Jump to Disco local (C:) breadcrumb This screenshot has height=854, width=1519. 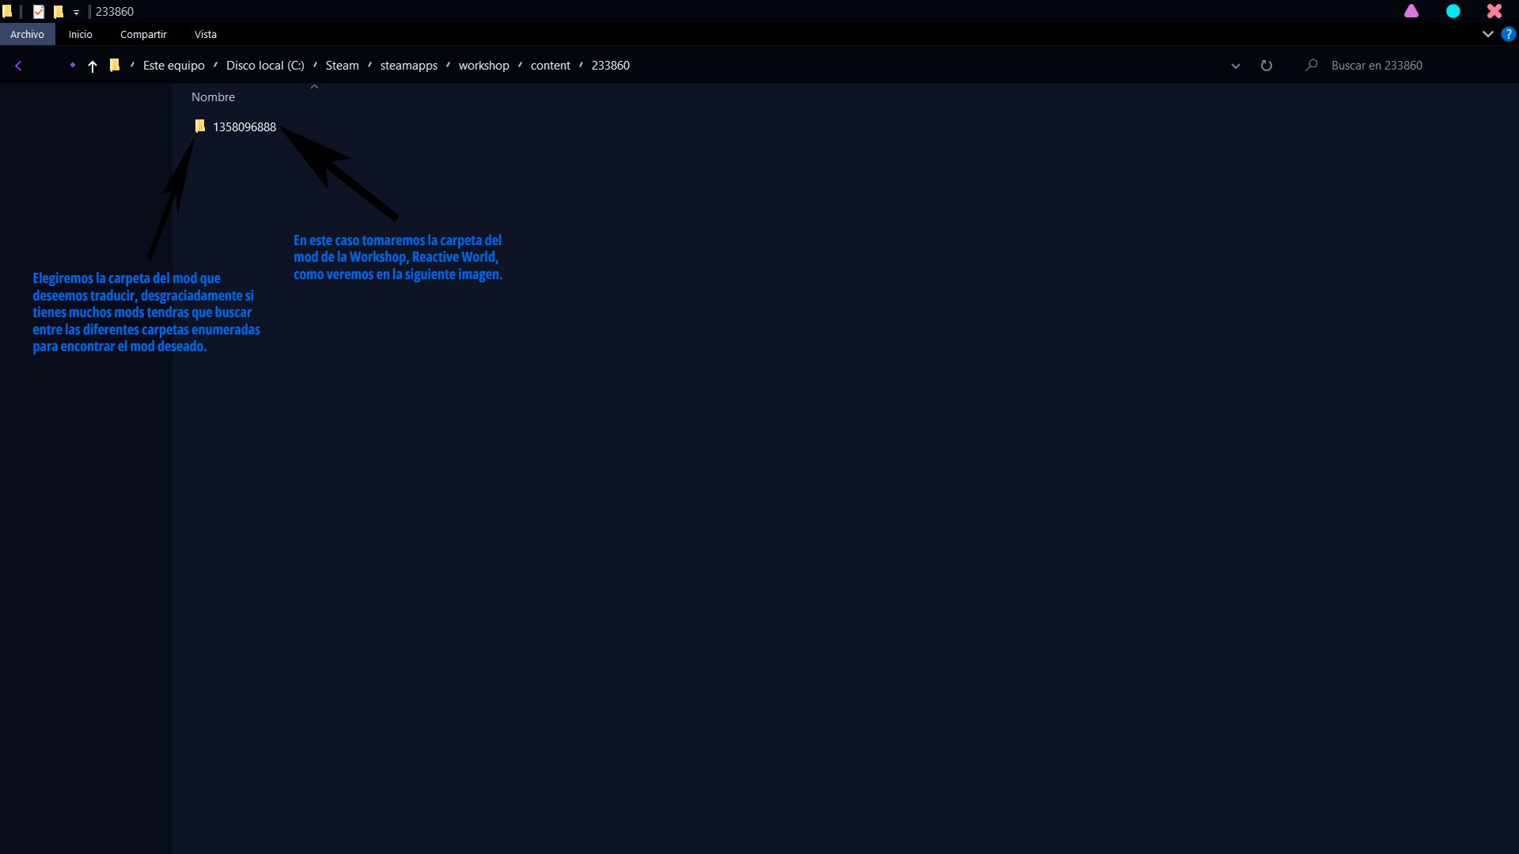click(x=264, y=66)
